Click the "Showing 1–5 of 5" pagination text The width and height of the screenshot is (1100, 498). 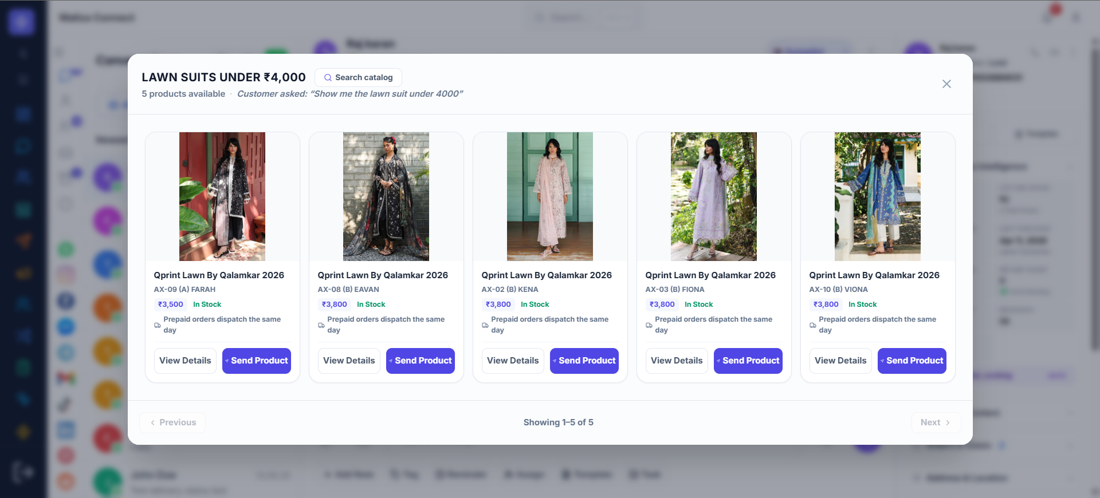pyautogui.click(x=559, y=422)
